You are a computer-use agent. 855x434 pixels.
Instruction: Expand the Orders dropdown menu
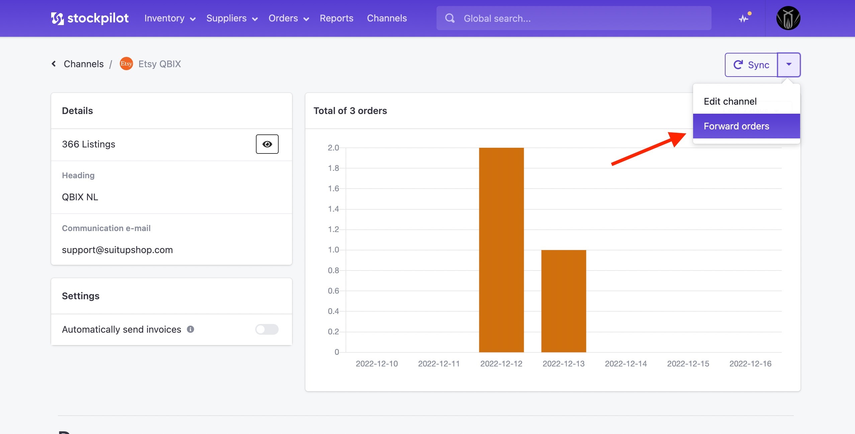pos(289,18)
